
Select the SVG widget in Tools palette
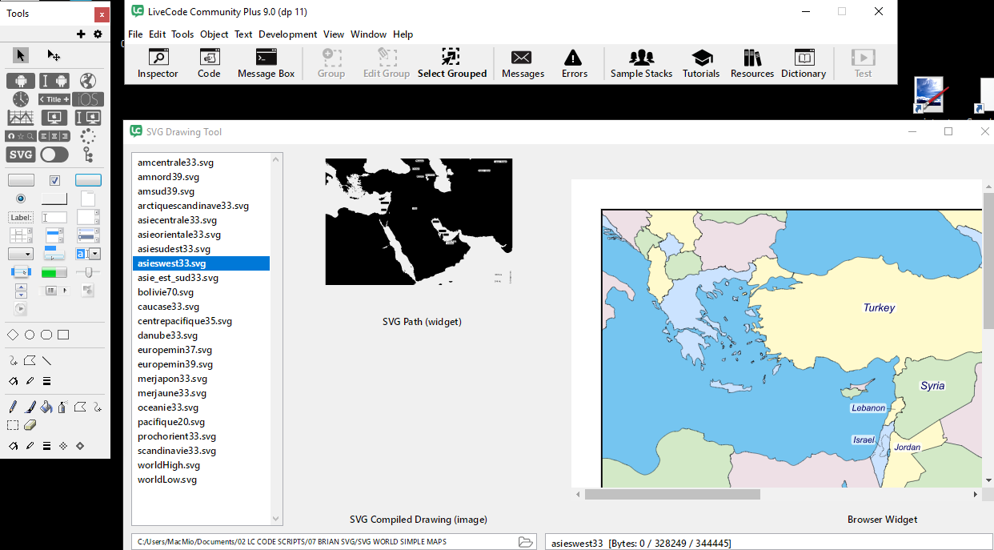click(21, 155)
